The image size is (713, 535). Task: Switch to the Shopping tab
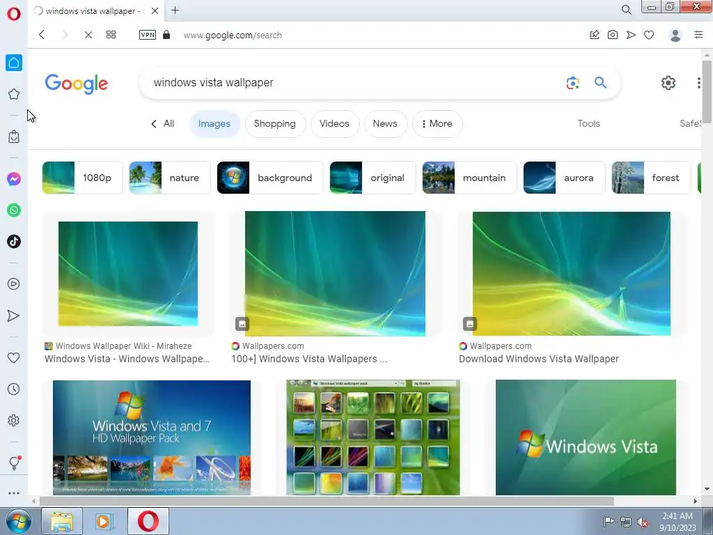pyautogui.click(x=274, y=124)
